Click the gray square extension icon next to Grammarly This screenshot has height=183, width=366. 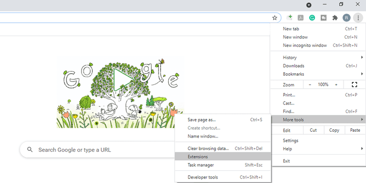(x=324, y=18)
